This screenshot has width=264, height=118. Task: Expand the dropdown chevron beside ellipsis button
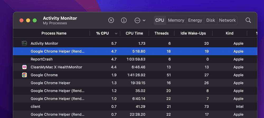(x=144, y=20)
